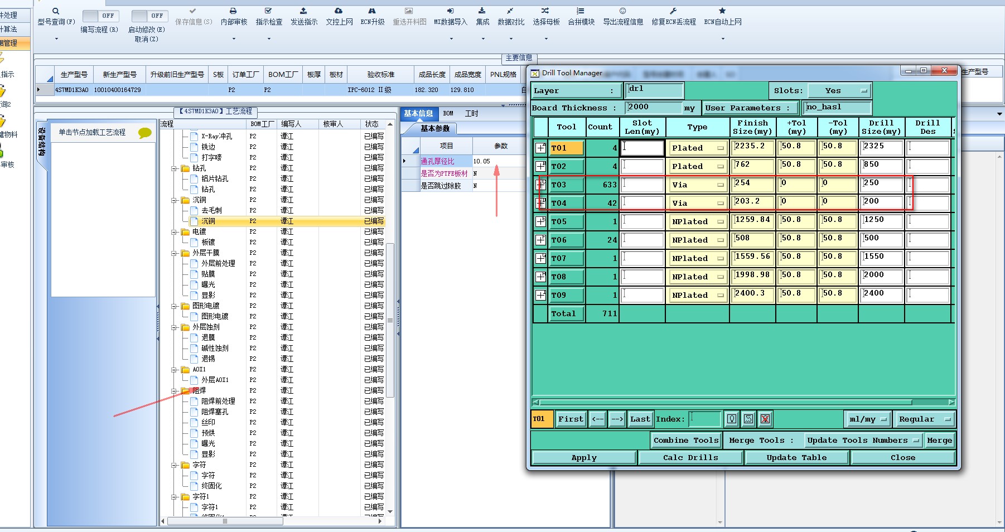The image size is (1005, 532).
Task: Open the Regular mode dropdown
Action: click(925, 419)
